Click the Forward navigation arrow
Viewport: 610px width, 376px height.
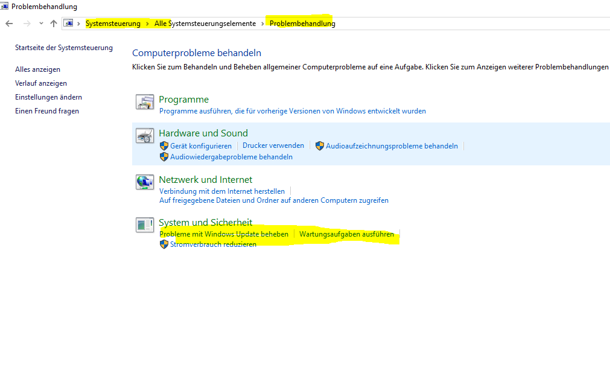point(27,24)
